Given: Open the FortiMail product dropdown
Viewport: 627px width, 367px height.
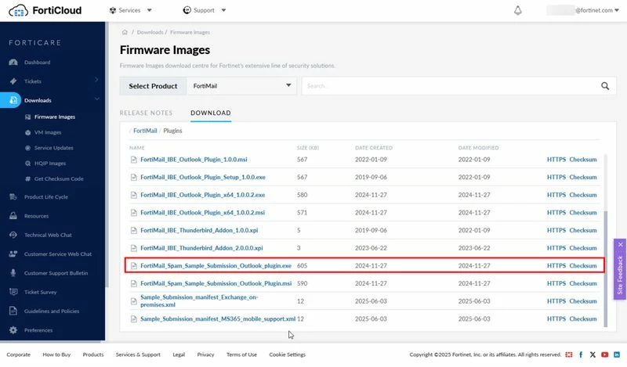Looking at the screenshot, I should (242, 86).
